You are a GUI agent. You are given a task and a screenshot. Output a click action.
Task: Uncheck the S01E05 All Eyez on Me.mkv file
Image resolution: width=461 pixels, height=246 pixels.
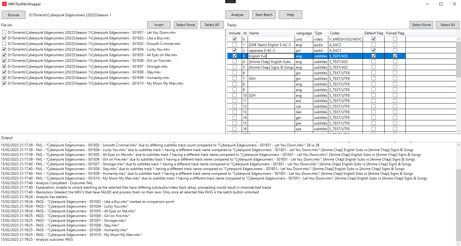click(4, 55)
